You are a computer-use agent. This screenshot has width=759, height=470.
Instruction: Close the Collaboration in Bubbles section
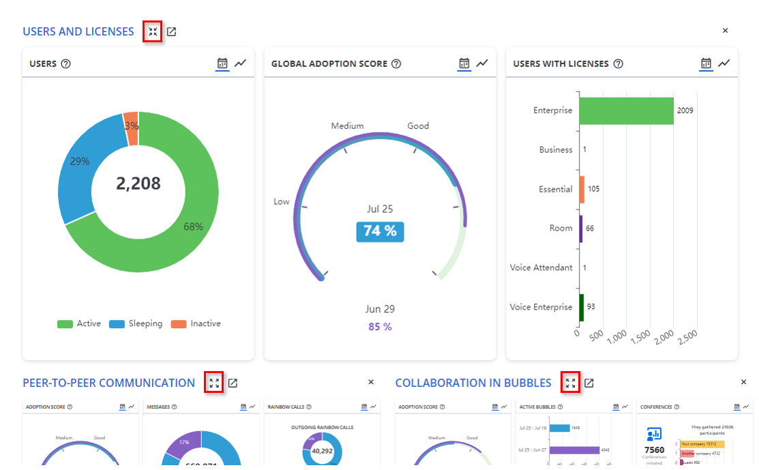tap(743, 382)
